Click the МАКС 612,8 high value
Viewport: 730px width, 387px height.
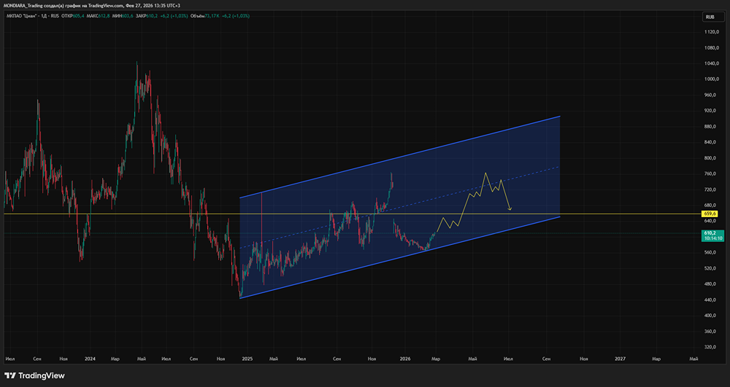pos(98,16)
